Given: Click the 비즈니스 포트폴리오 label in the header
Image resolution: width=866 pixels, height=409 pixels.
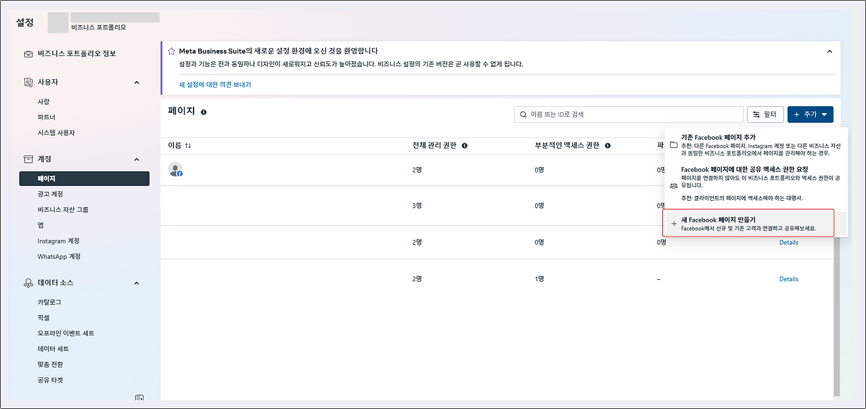Looking at the screenshot, I should tap(98, 28).
